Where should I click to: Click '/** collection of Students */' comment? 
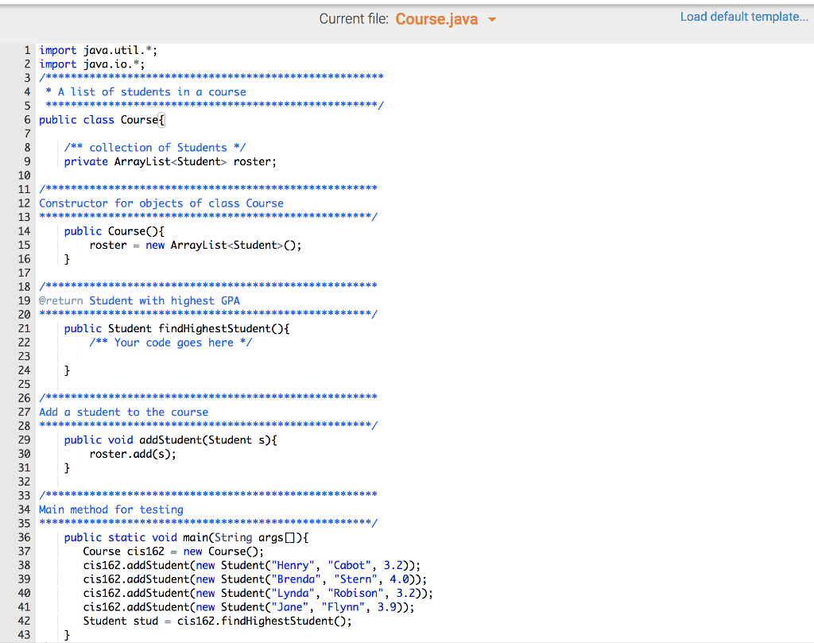click(x=155, y=147)
